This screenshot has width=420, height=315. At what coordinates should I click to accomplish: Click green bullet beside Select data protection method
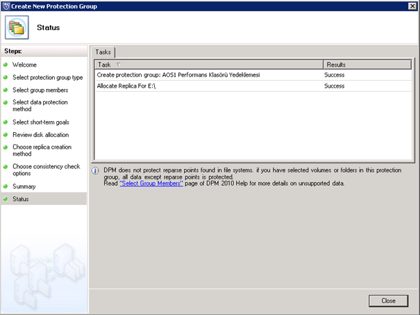tap(6, 102)
